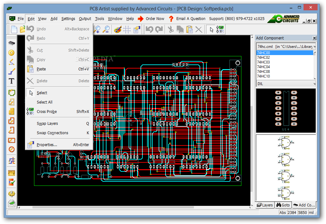This screenshot has height=224, width=326.
Task: Select 74HC03 in the component list
Action: coord(285,62)
